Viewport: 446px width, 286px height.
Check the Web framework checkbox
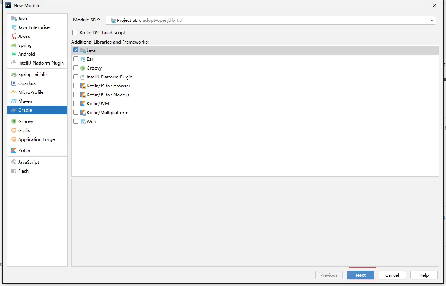point(76,122)
